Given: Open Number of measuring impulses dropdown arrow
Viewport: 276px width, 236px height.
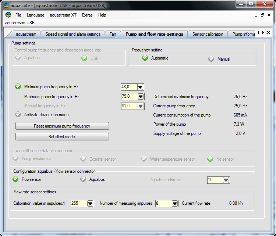Looking at the screenshot, I should (175, 203).
